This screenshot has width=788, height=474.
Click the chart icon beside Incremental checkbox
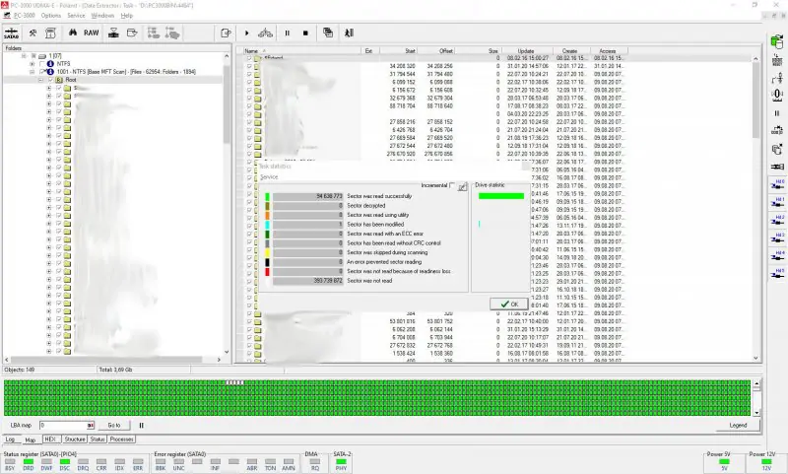(x=462, y=186)
